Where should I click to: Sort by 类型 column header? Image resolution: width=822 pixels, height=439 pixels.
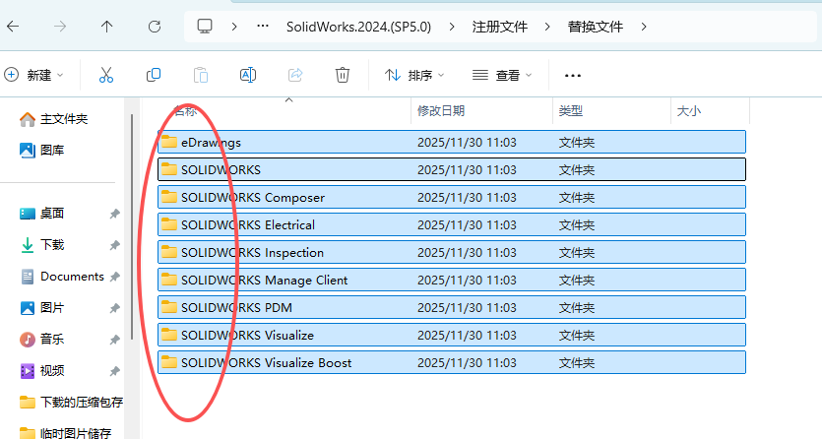click(x=570, y=110)
